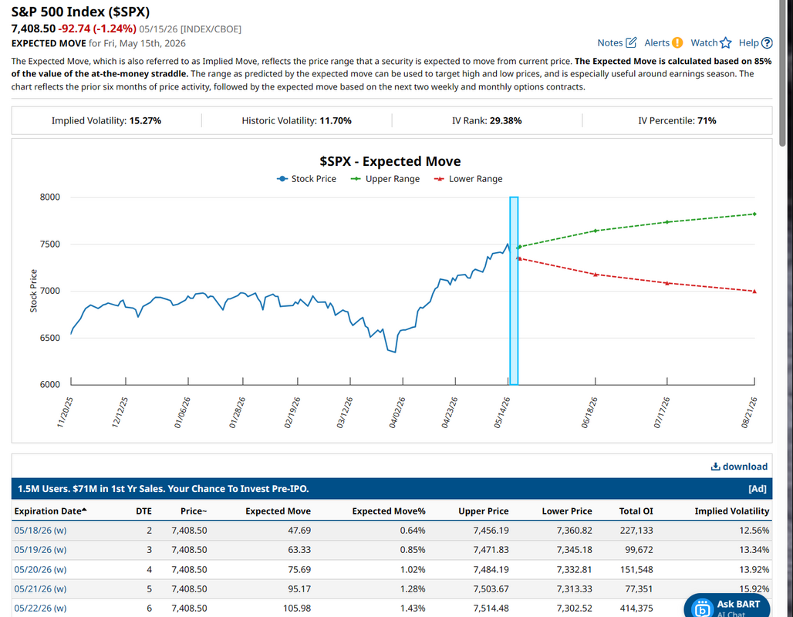
Task: Click Implied Volatility cell 12.56%
Action: [x=754, y=531]
